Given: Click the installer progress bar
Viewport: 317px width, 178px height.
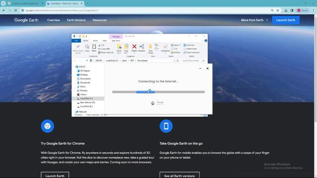Looking at the screenshot, I should (x=158, y=92).
